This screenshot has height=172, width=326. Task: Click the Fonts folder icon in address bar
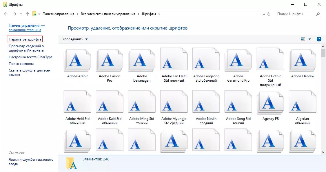[35, 14]
